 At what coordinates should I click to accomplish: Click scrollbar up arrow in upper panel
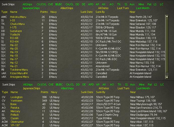(x=167, y=17)
